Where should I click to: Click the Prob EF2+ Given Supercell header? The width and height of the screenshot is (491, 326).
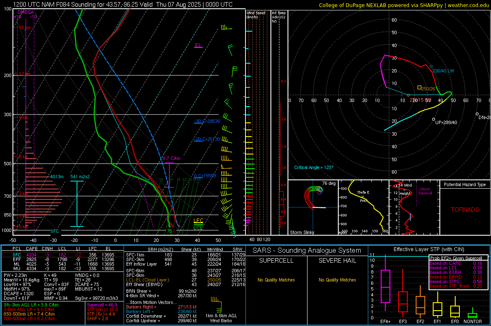pyautogui.click(x=456, y=258)
